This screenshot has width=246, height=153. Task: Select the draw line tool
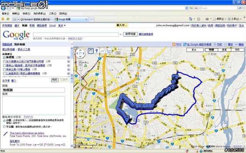coord(103,51)
